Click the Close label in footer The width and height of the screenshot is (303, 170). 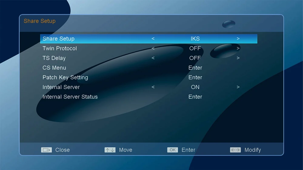pyautogui.click(x=62, y=150)
